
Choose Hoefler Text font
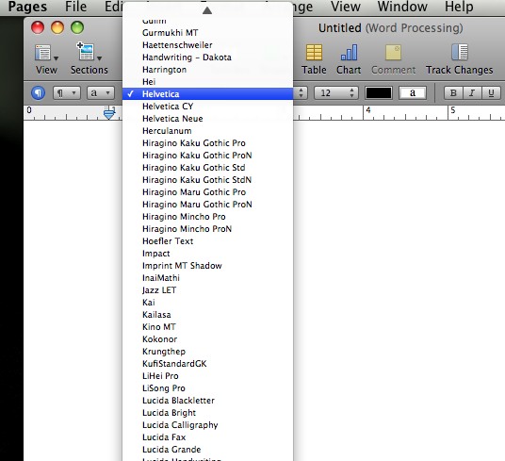coord(207,241)
